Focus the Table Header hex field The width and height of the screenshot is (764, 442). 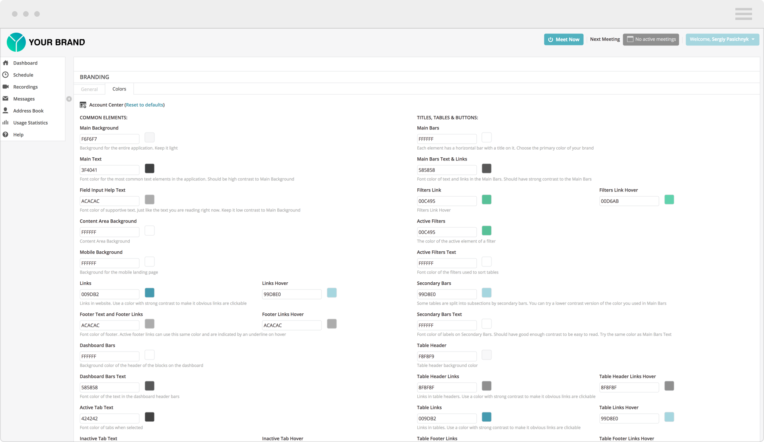coord(447,356)
